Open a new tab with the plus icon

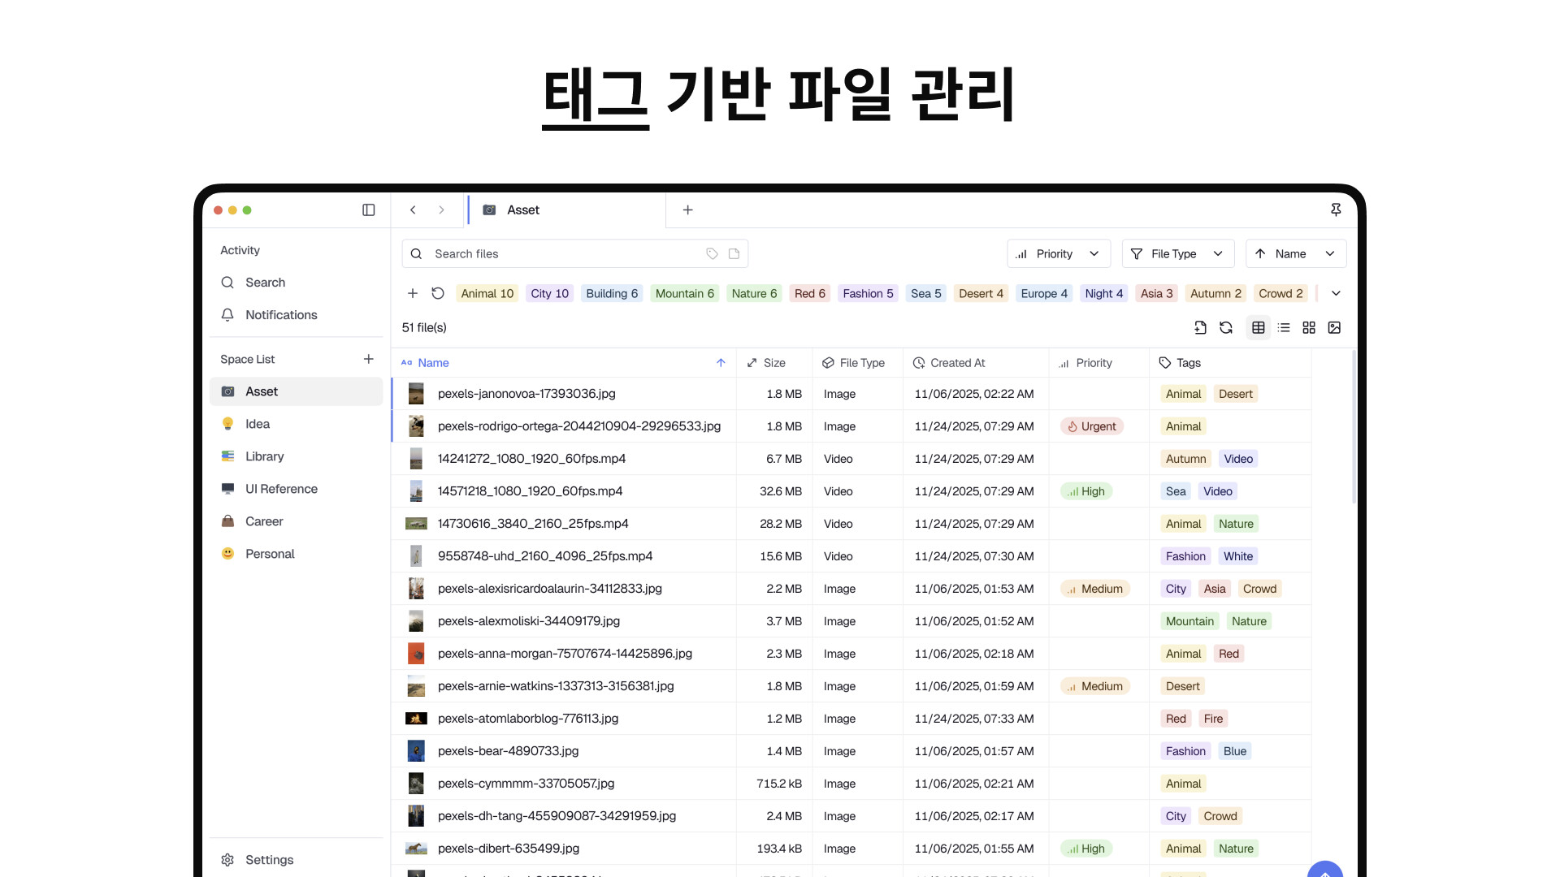click(x=687, y=210)
